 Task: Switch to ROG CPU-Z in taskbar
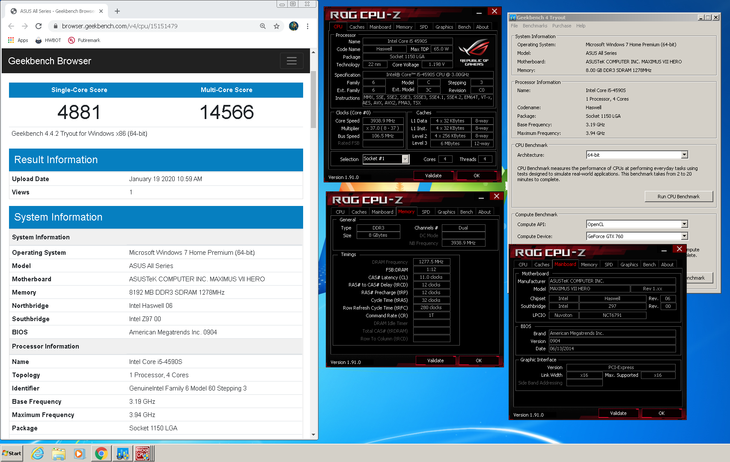143,453
